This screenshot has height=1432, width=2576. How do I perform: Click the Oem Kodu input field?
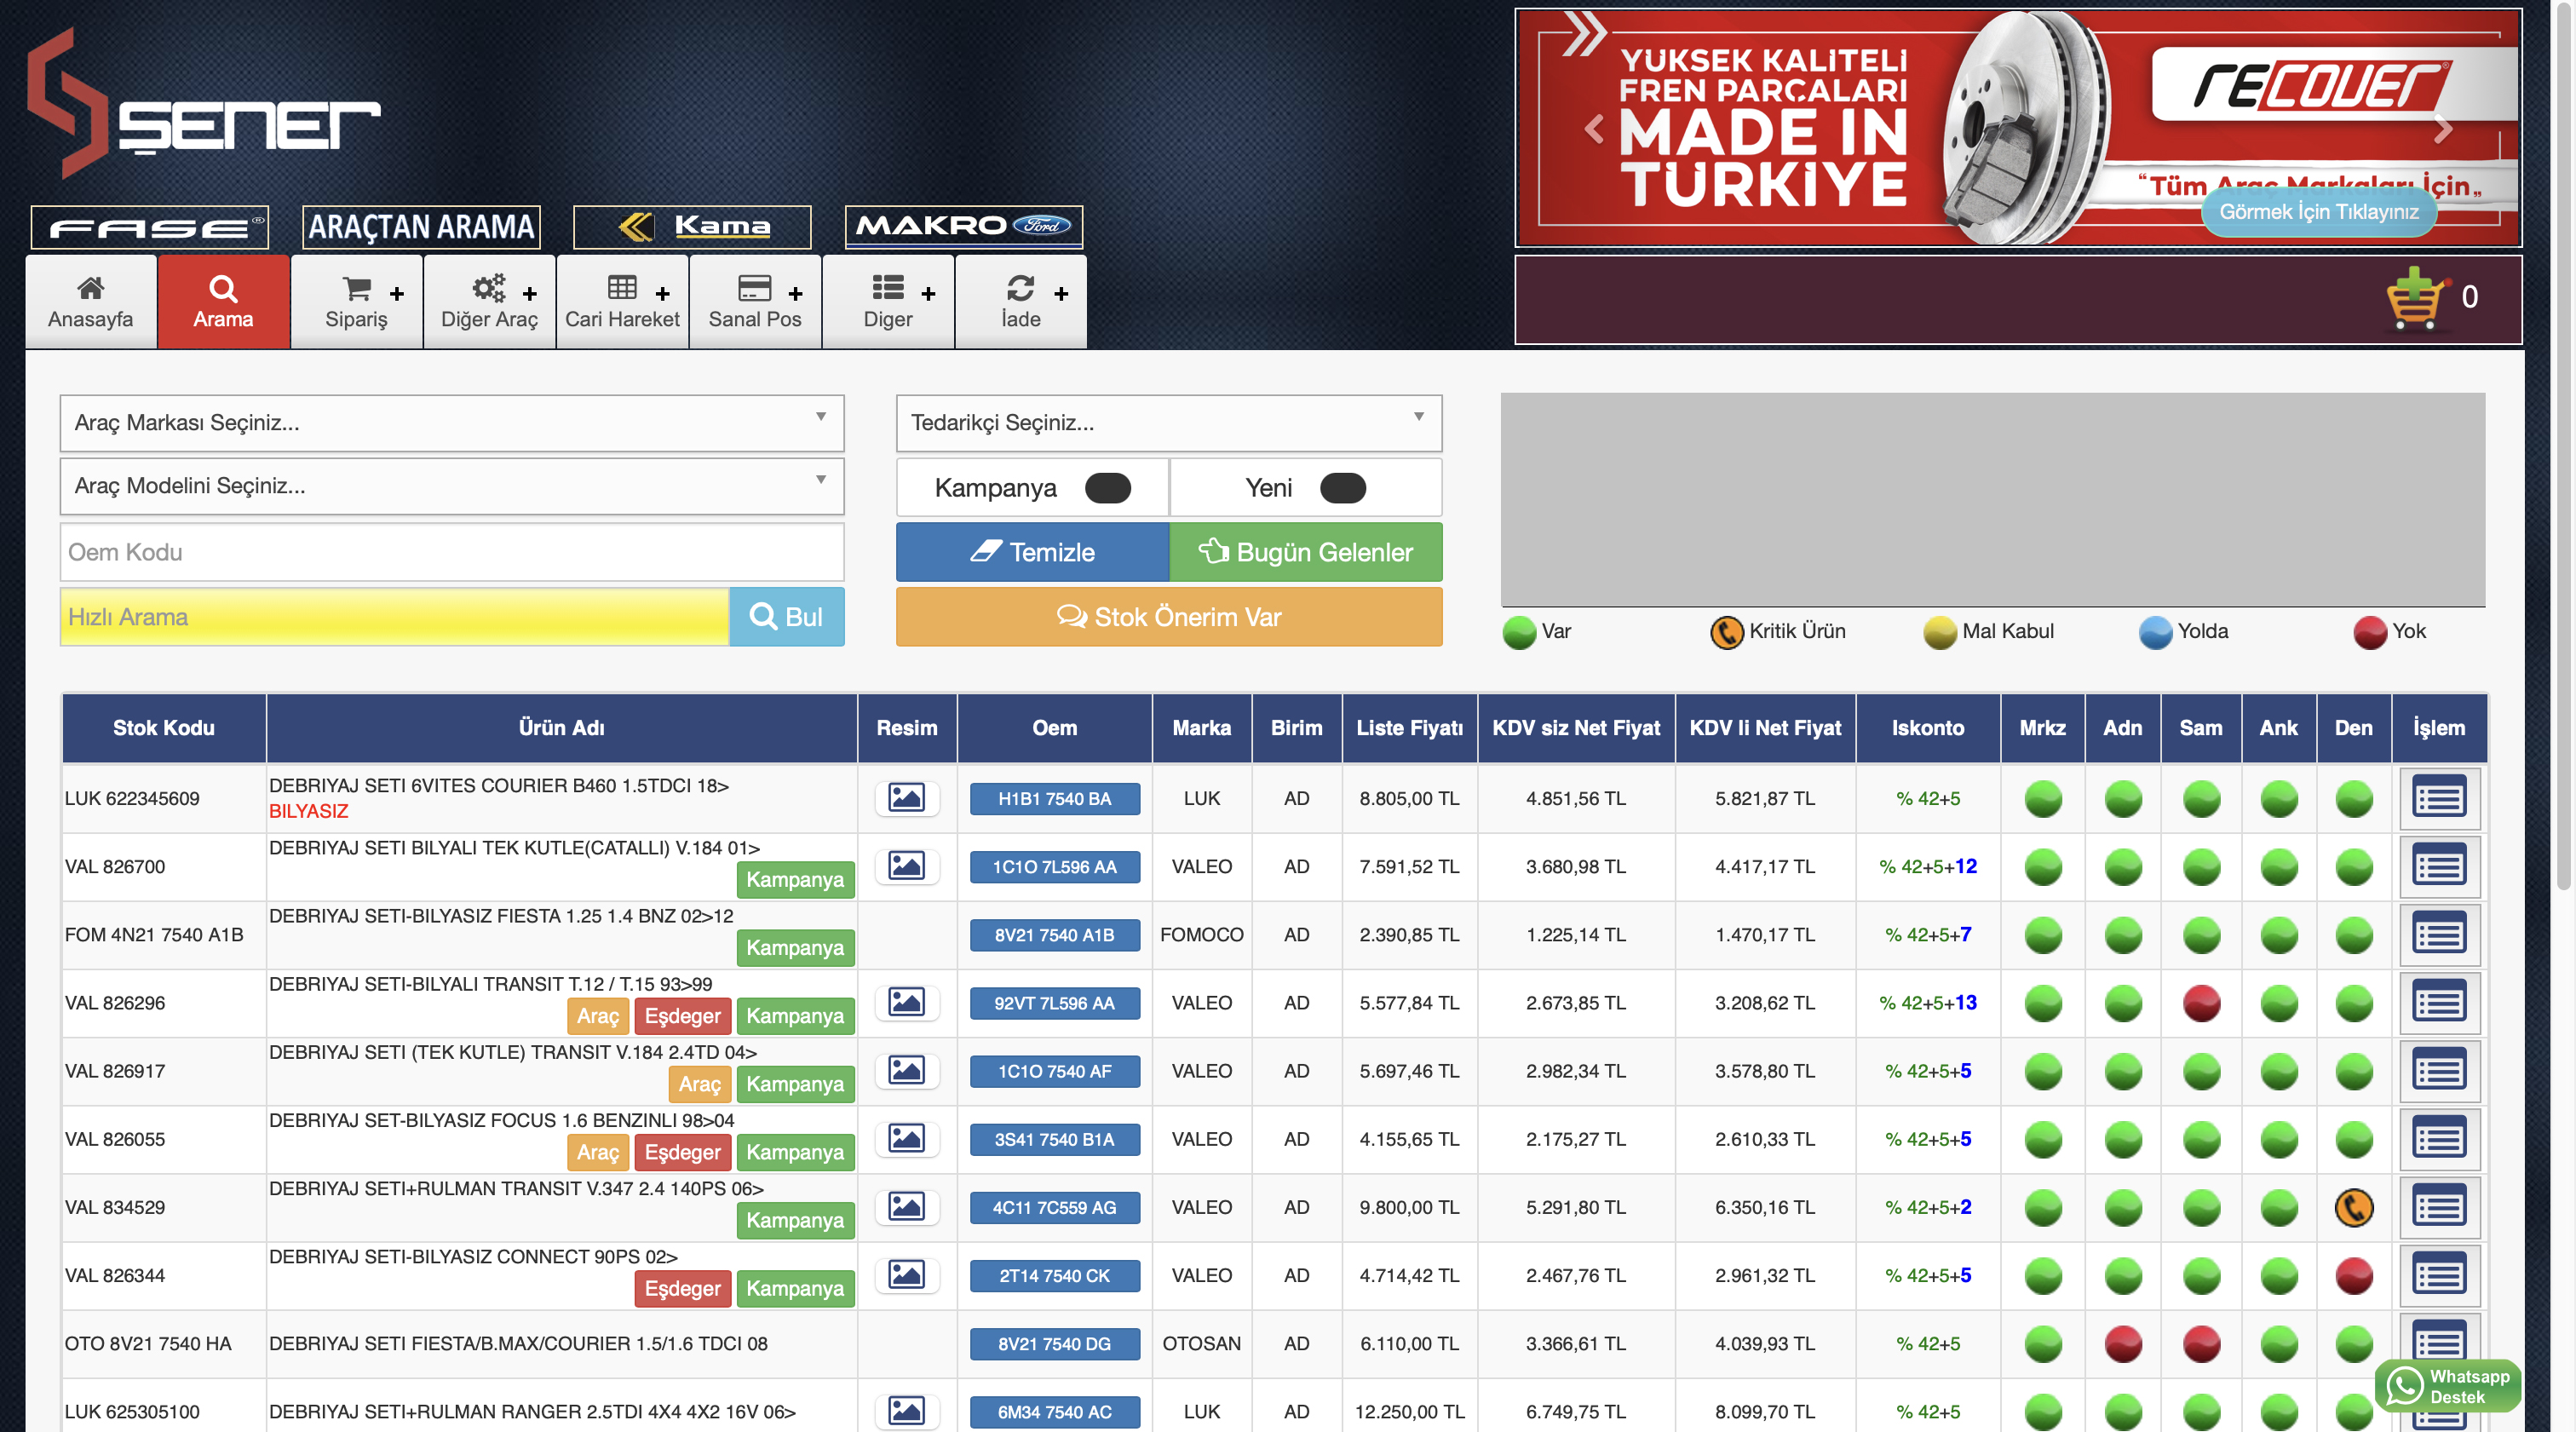point(452,552)
